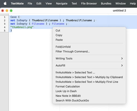
Task: Choose Paste from the context menu
Action: (89, 40)
